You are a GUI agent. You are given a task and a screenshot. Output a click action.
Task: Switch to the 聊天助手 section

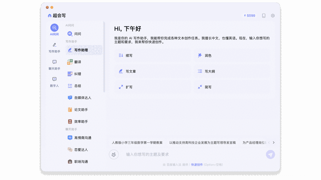(x=54, y=64)
